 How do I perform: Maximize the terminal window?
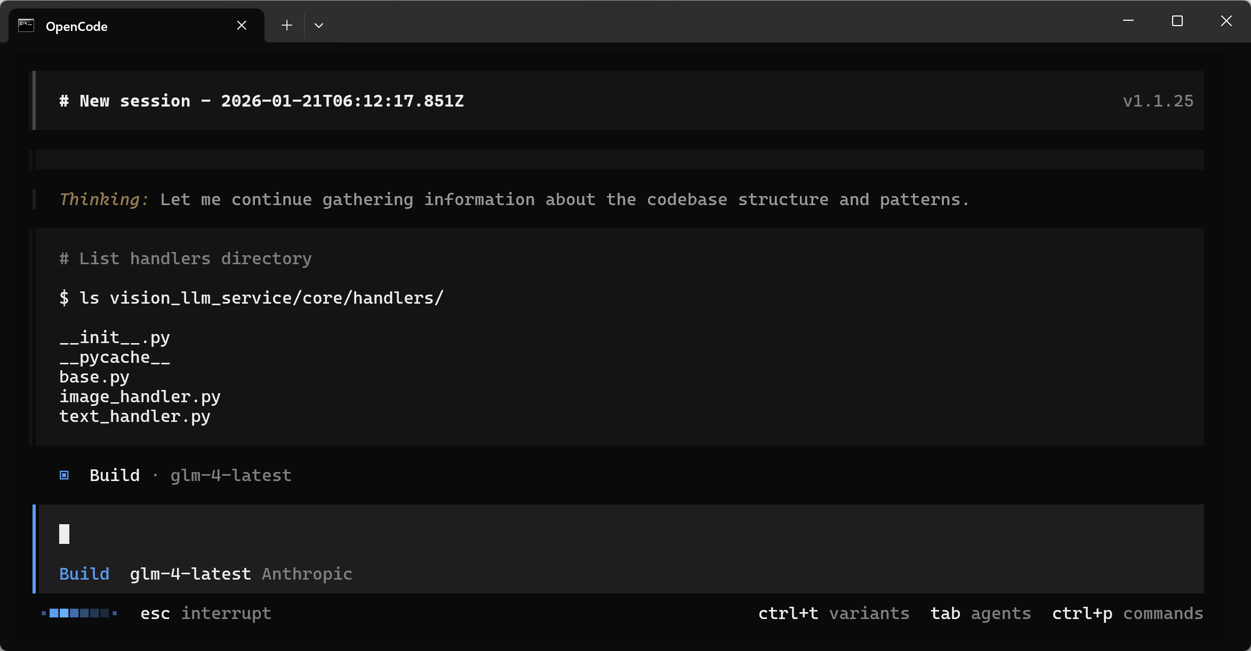(x=1177, y=21)
